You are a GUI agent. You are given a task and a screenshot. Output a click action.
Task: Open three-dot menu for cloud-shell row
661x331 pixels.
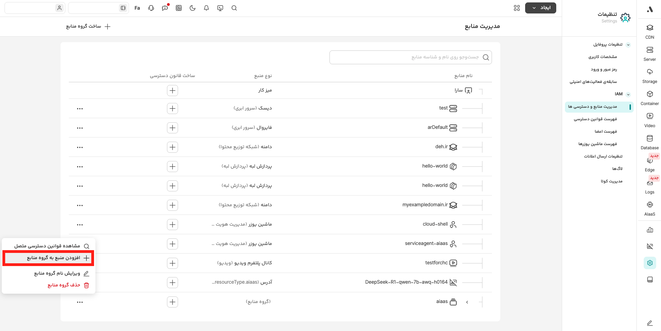pos(80,225)
